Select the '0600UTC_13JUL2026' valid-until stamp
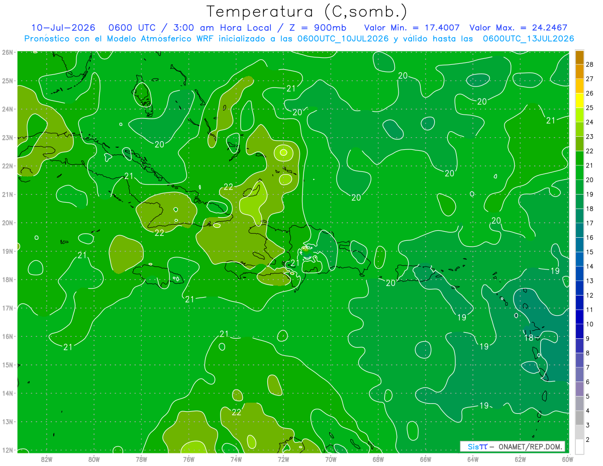 pos(529,39)
